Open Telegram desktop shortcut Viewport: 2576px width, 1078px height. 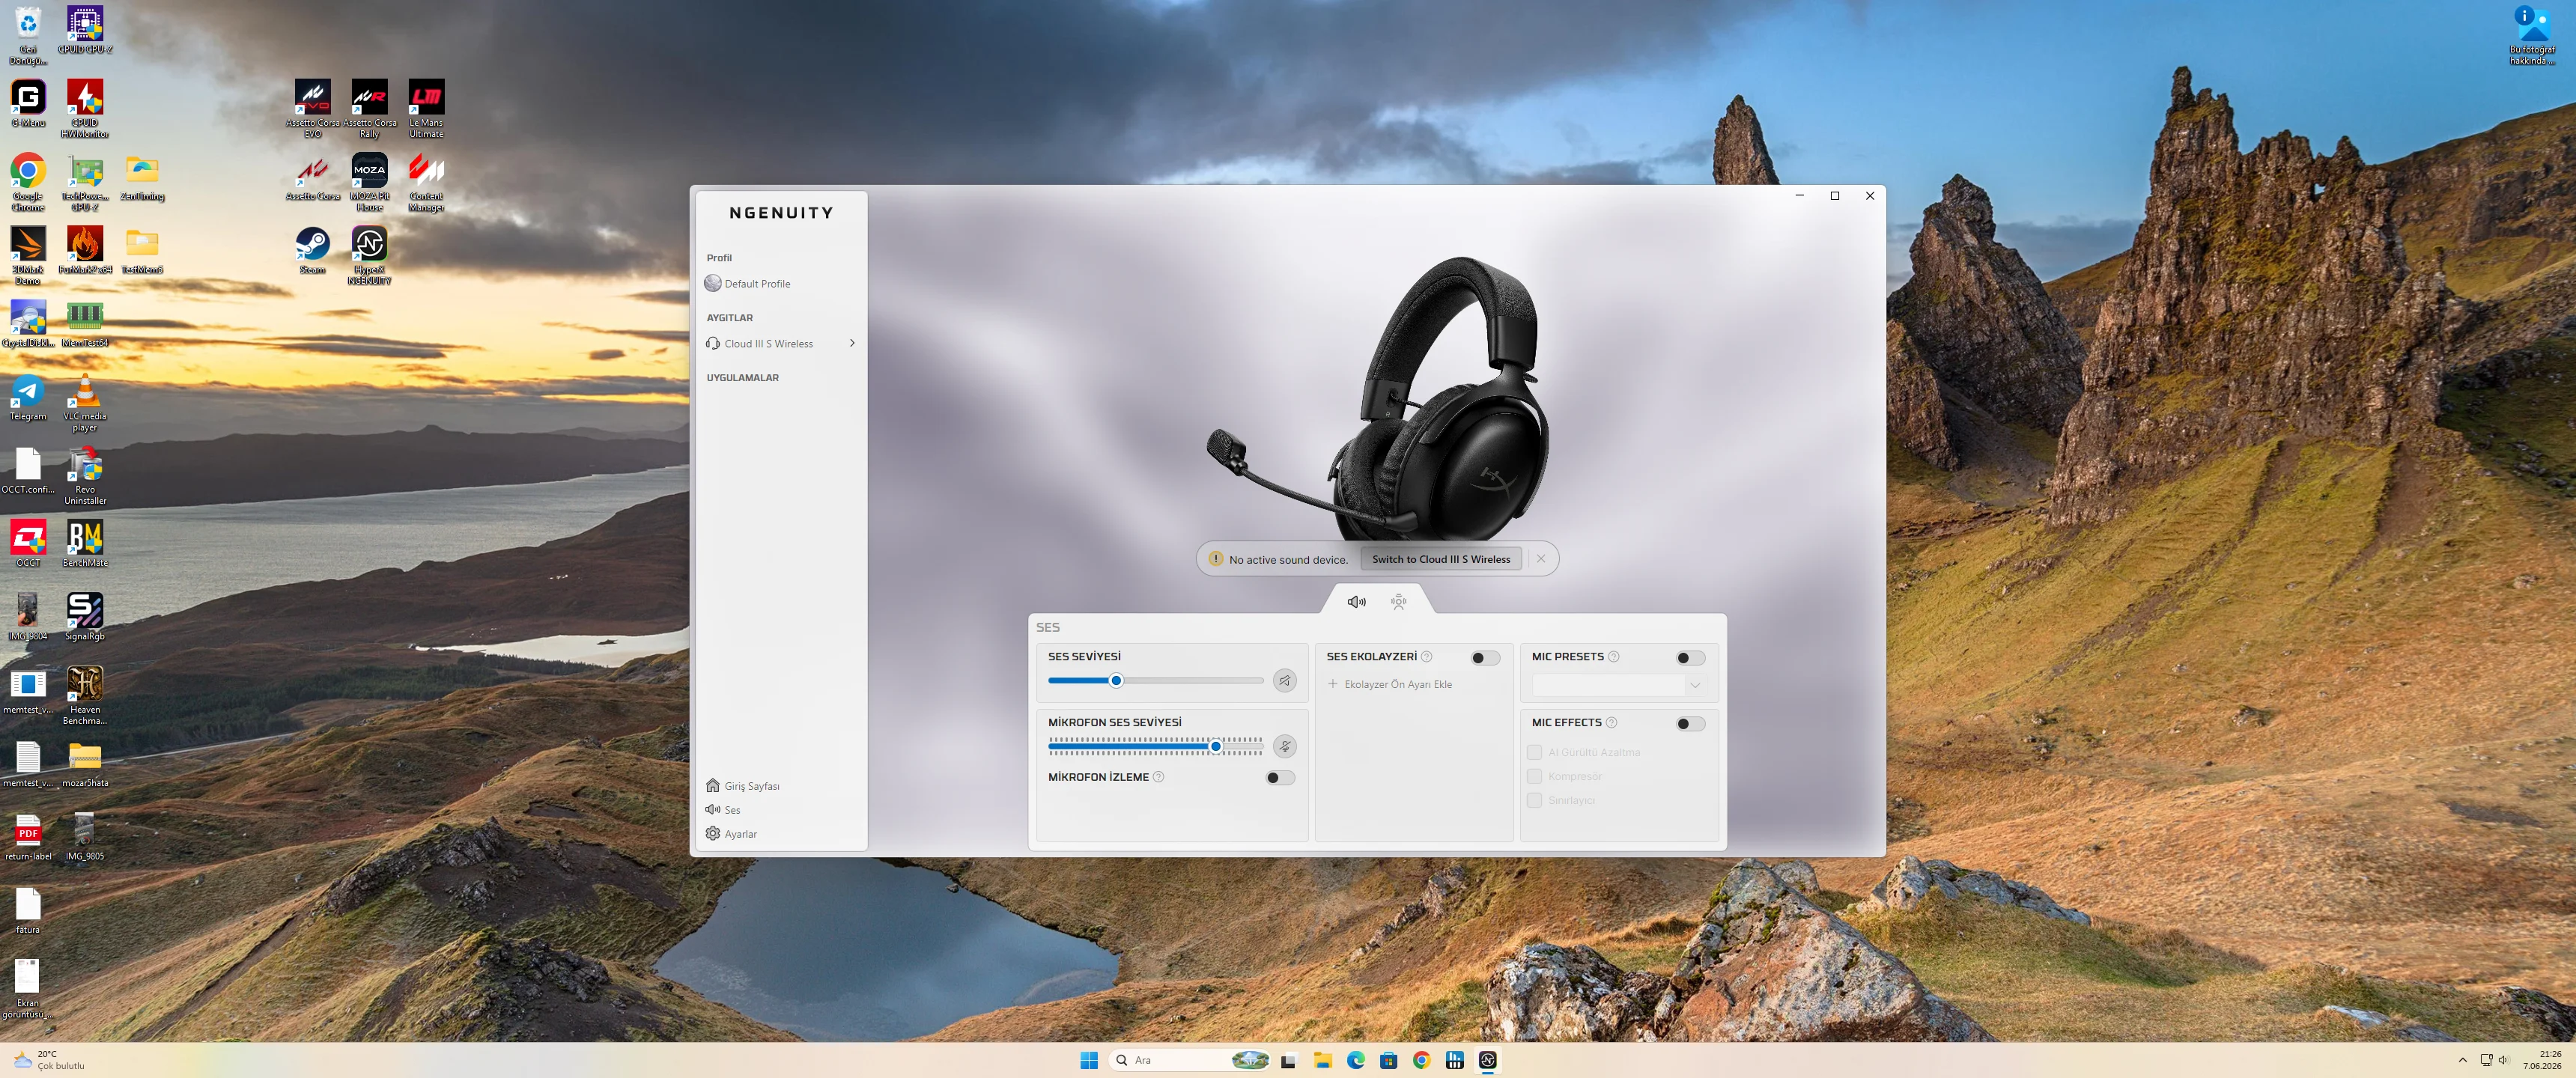[28, 397]
